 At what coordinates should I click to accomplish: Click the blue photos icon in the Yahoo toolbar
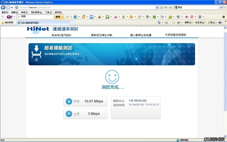[x=162, y=17]
